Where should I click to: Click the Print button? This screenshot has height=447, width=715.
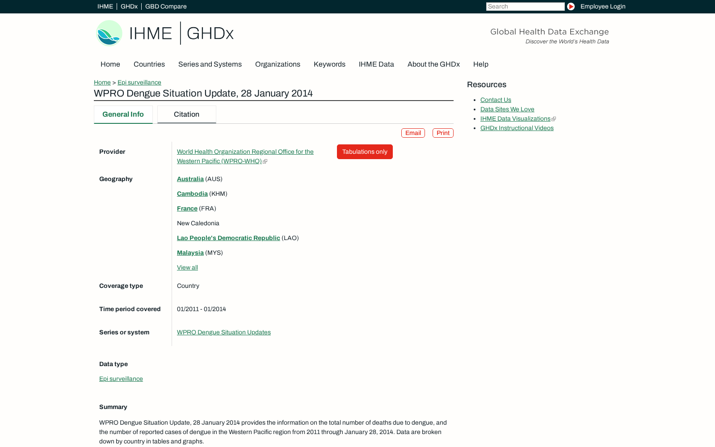443,133
